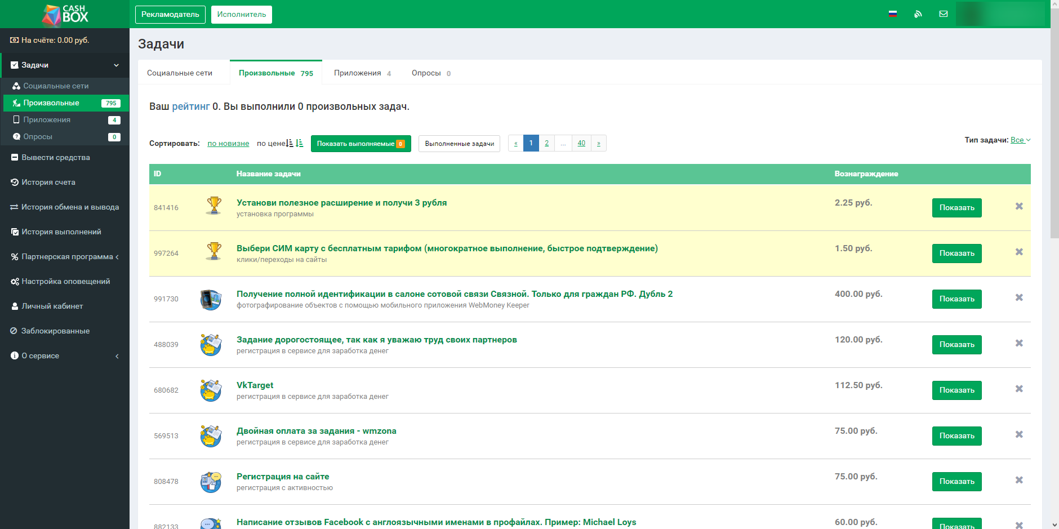Switch to Социальные сети tab
The width and height of the screenshot is (1059, 529).
180,73
